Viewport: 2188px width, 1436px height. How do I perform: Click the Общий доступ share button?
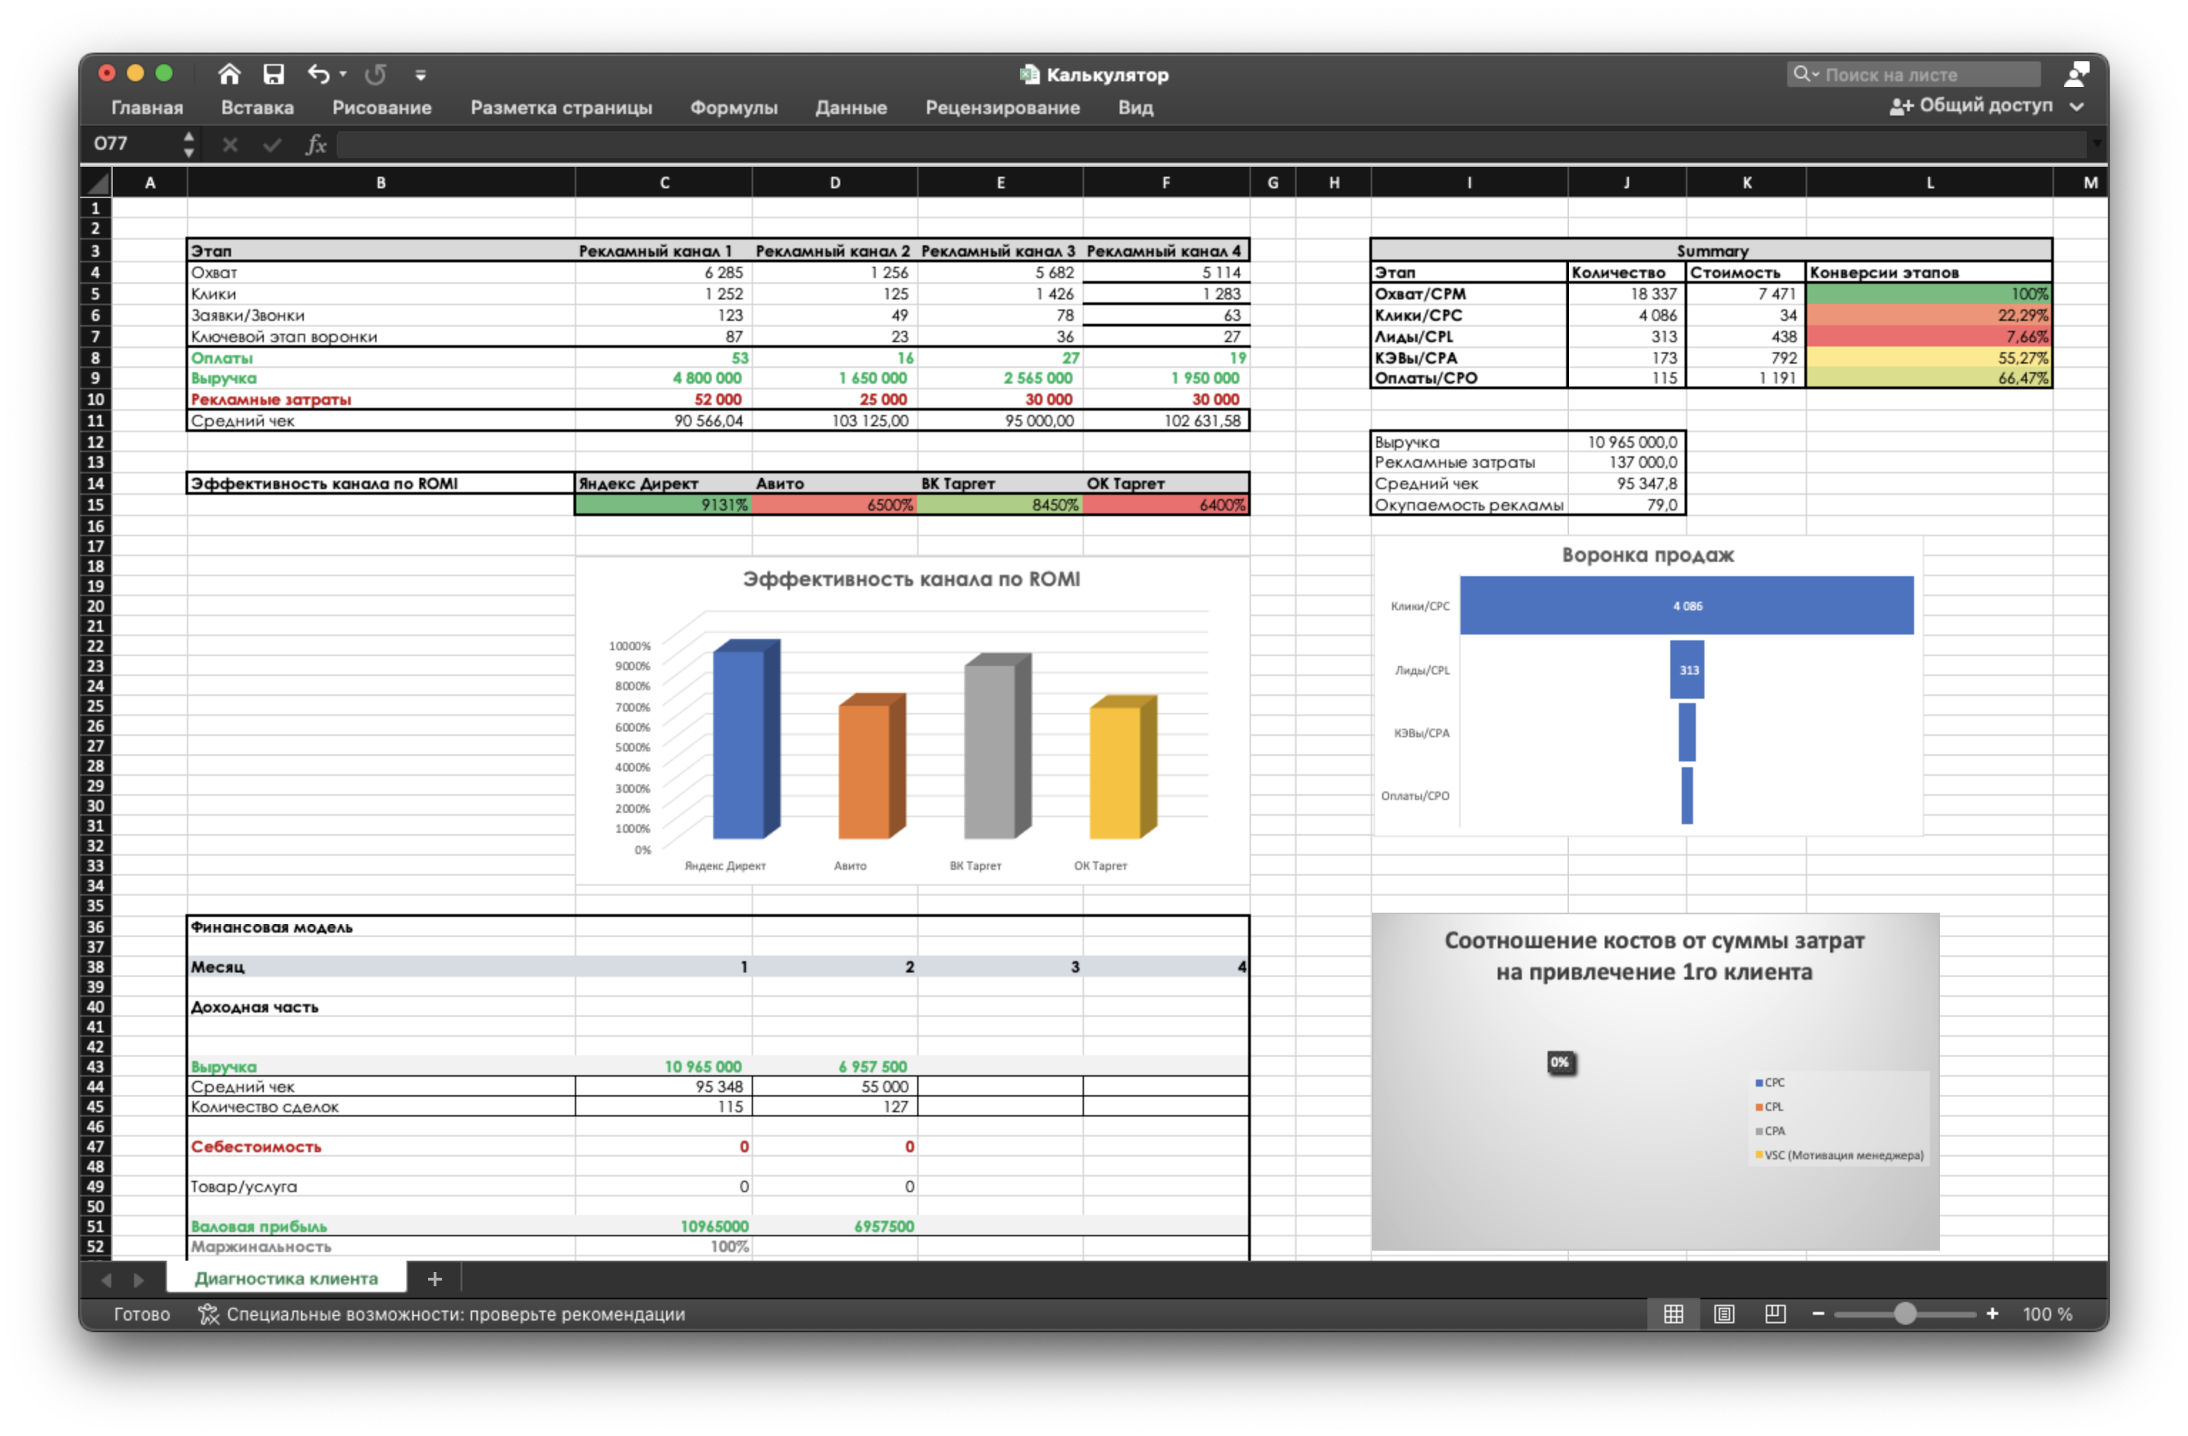click(x=1970, y=107)
